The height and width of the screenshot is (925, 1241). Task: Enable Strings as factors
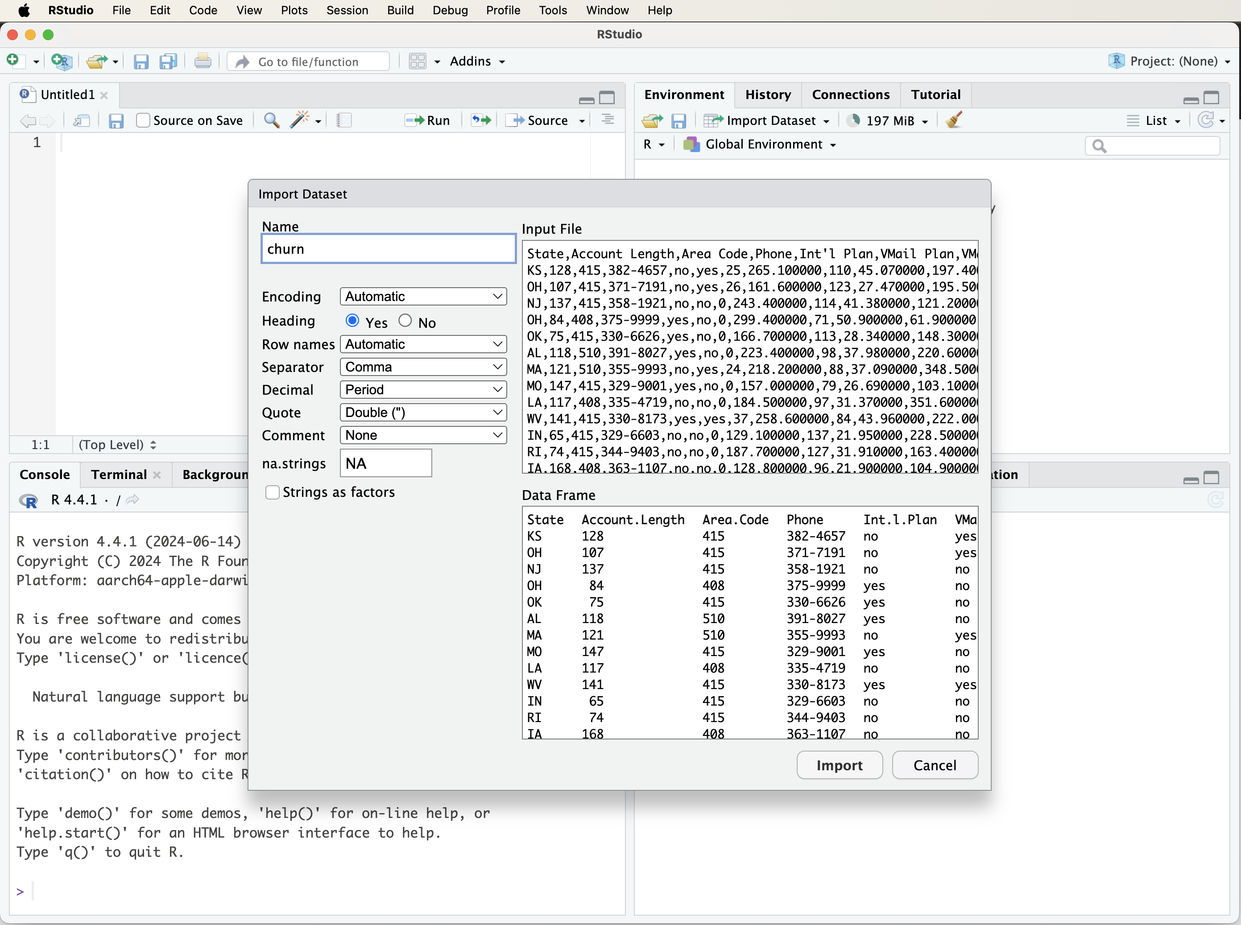pos(272,492)
